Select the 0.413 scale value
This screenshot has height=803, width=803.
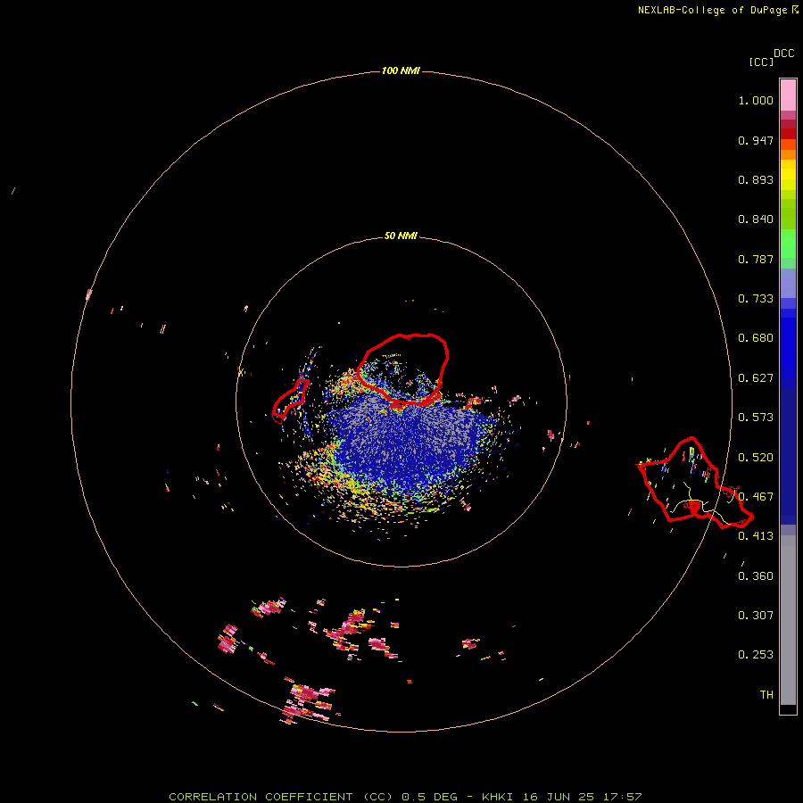[756, 536]
